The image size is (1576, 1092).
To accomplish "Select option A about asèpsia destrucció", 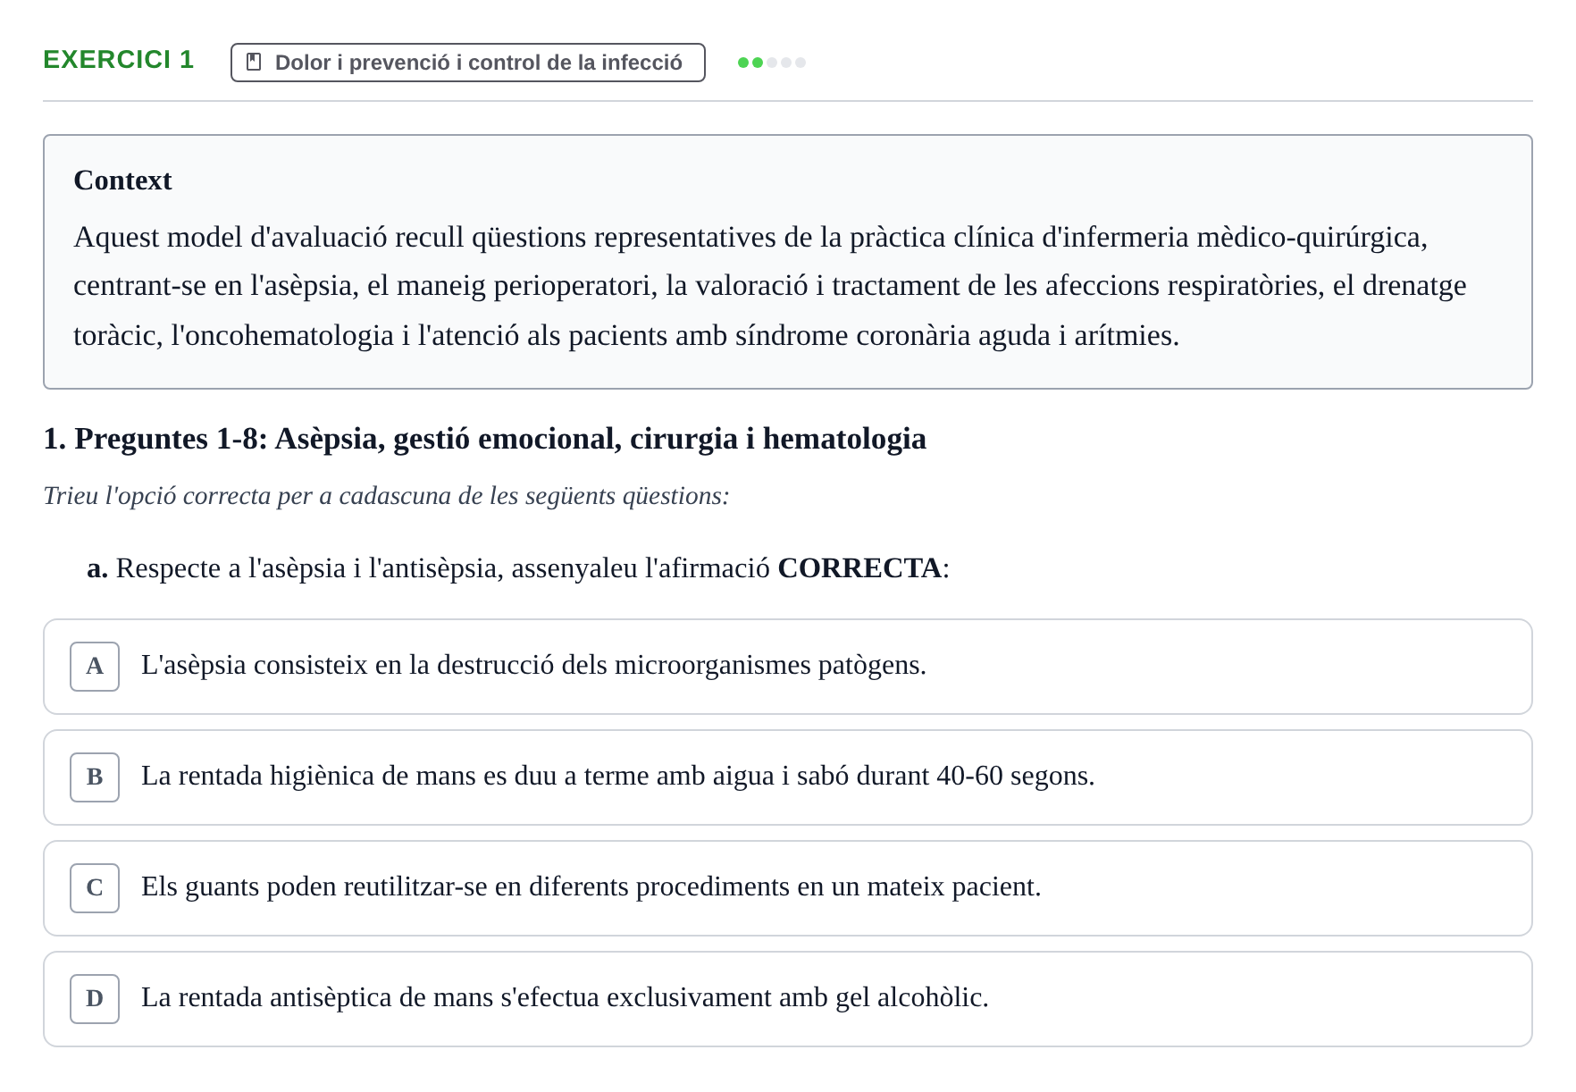I will coord(787,667).
